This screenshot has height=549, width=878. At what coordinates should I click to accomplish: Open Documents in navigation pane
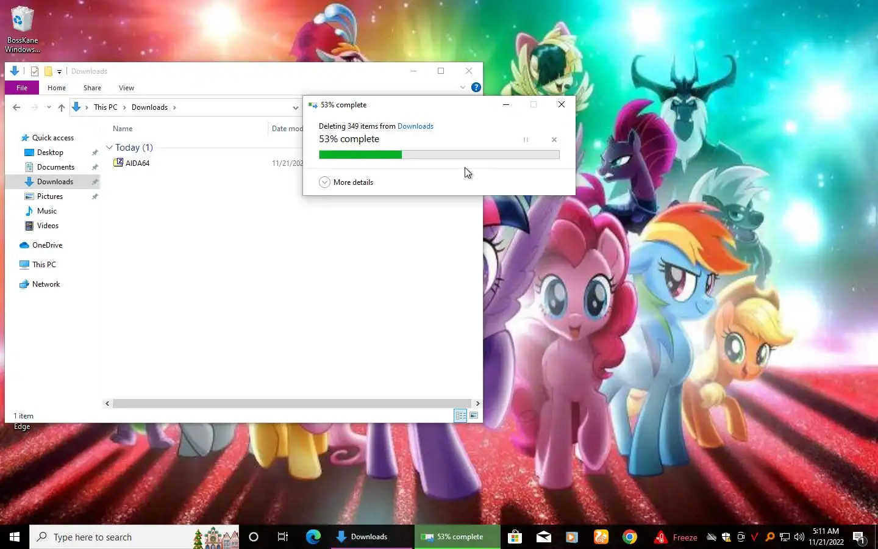pos(55,167)
